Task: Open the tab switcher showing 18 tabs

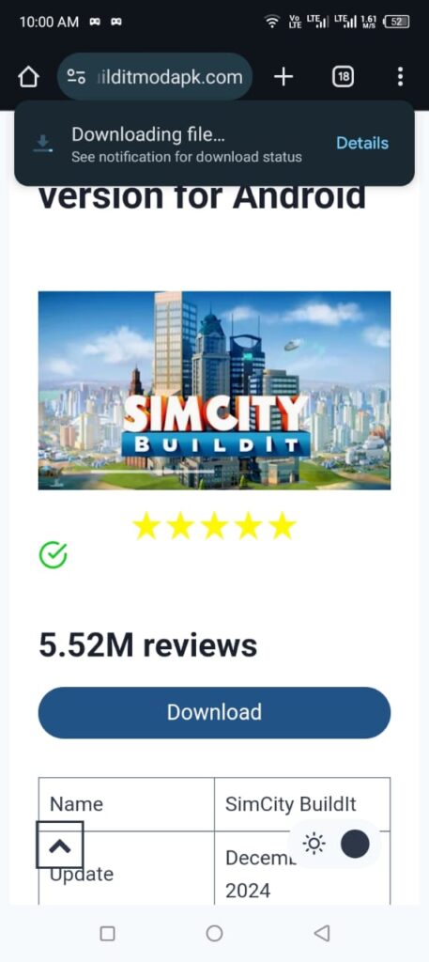Action: pos(344,77)
